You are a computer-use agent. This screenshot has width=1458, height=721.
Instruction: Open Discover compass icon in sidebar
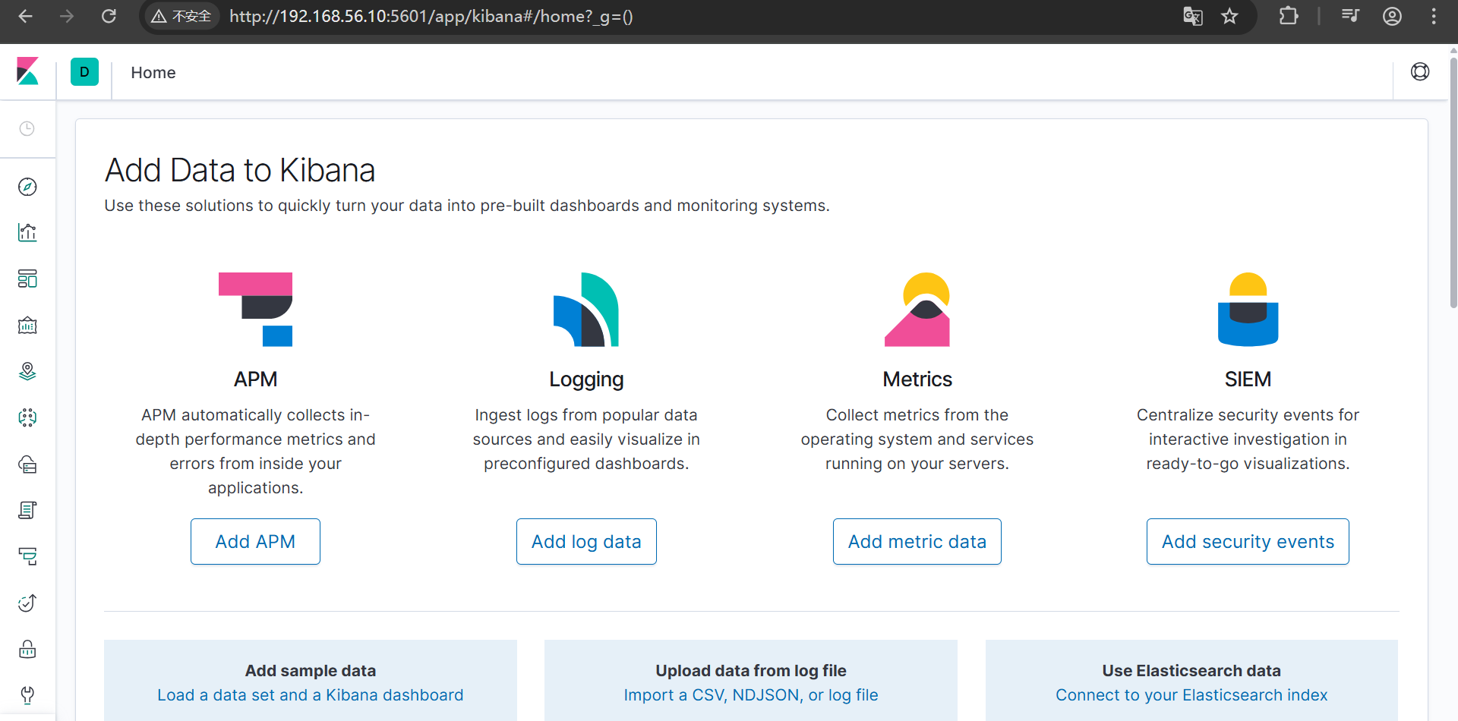coord(27,187)
